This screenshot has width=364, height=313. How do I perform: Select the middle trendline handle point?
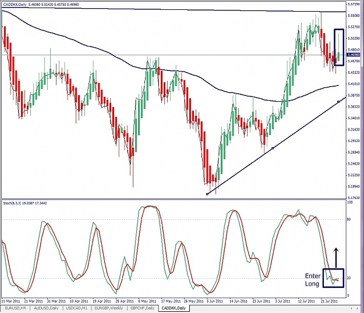273,148
